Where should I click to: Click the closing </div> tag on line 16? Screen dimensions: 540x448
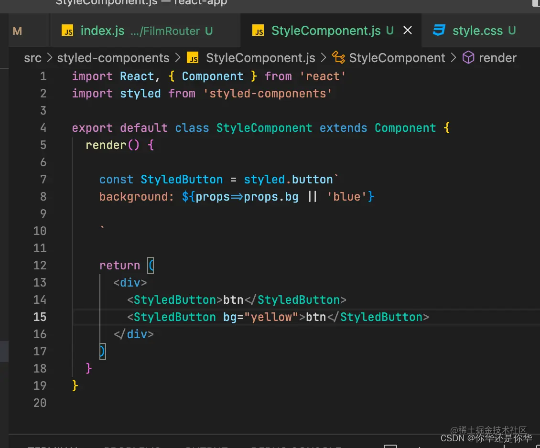pyautogui.click(x=133, y=334)
